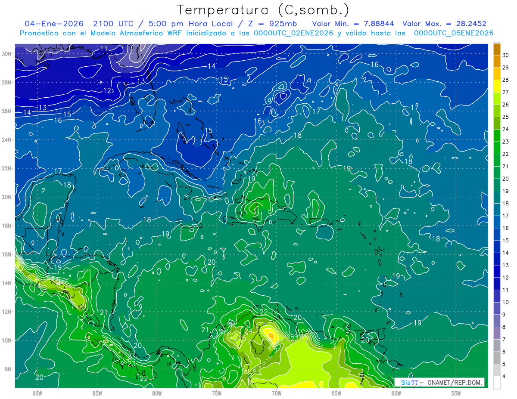
Task: Click the "29" value on the color scale
Action: 506,67
